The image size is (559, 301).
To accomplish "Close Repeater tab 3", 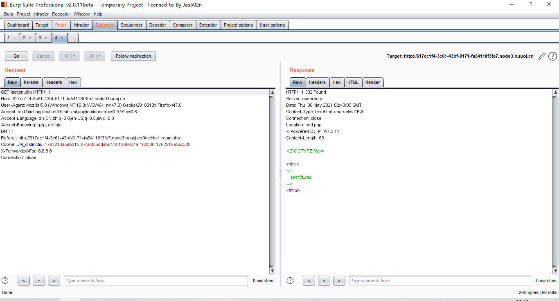I will click(x=46, y=38).
